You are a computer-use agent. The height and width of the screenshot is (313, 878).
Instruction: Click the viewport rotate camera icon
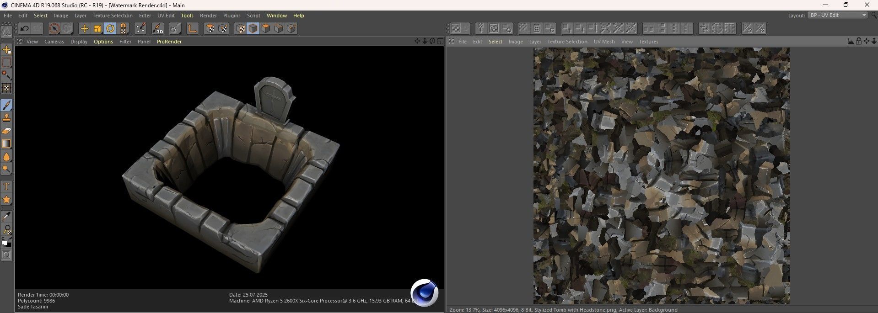(432, 41)
